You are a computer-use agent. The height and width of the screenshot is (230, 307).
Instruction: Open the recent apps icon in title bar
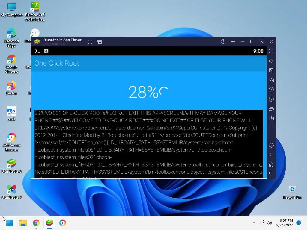(x=100, y=42)
